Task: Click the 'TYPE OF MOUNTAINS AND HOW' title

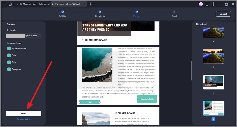Action: pyautogui.click(x=105, y=26)
